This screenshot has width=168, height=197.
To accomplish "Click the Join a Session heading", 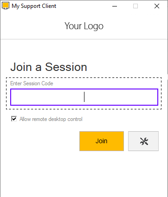I will coord(49,67).
